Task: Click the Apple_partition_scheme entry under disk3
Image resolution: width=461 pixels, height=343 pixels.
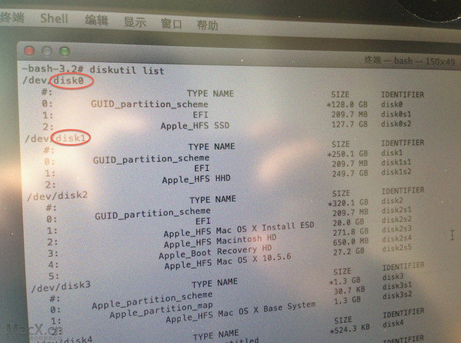Action: (152, 300)
